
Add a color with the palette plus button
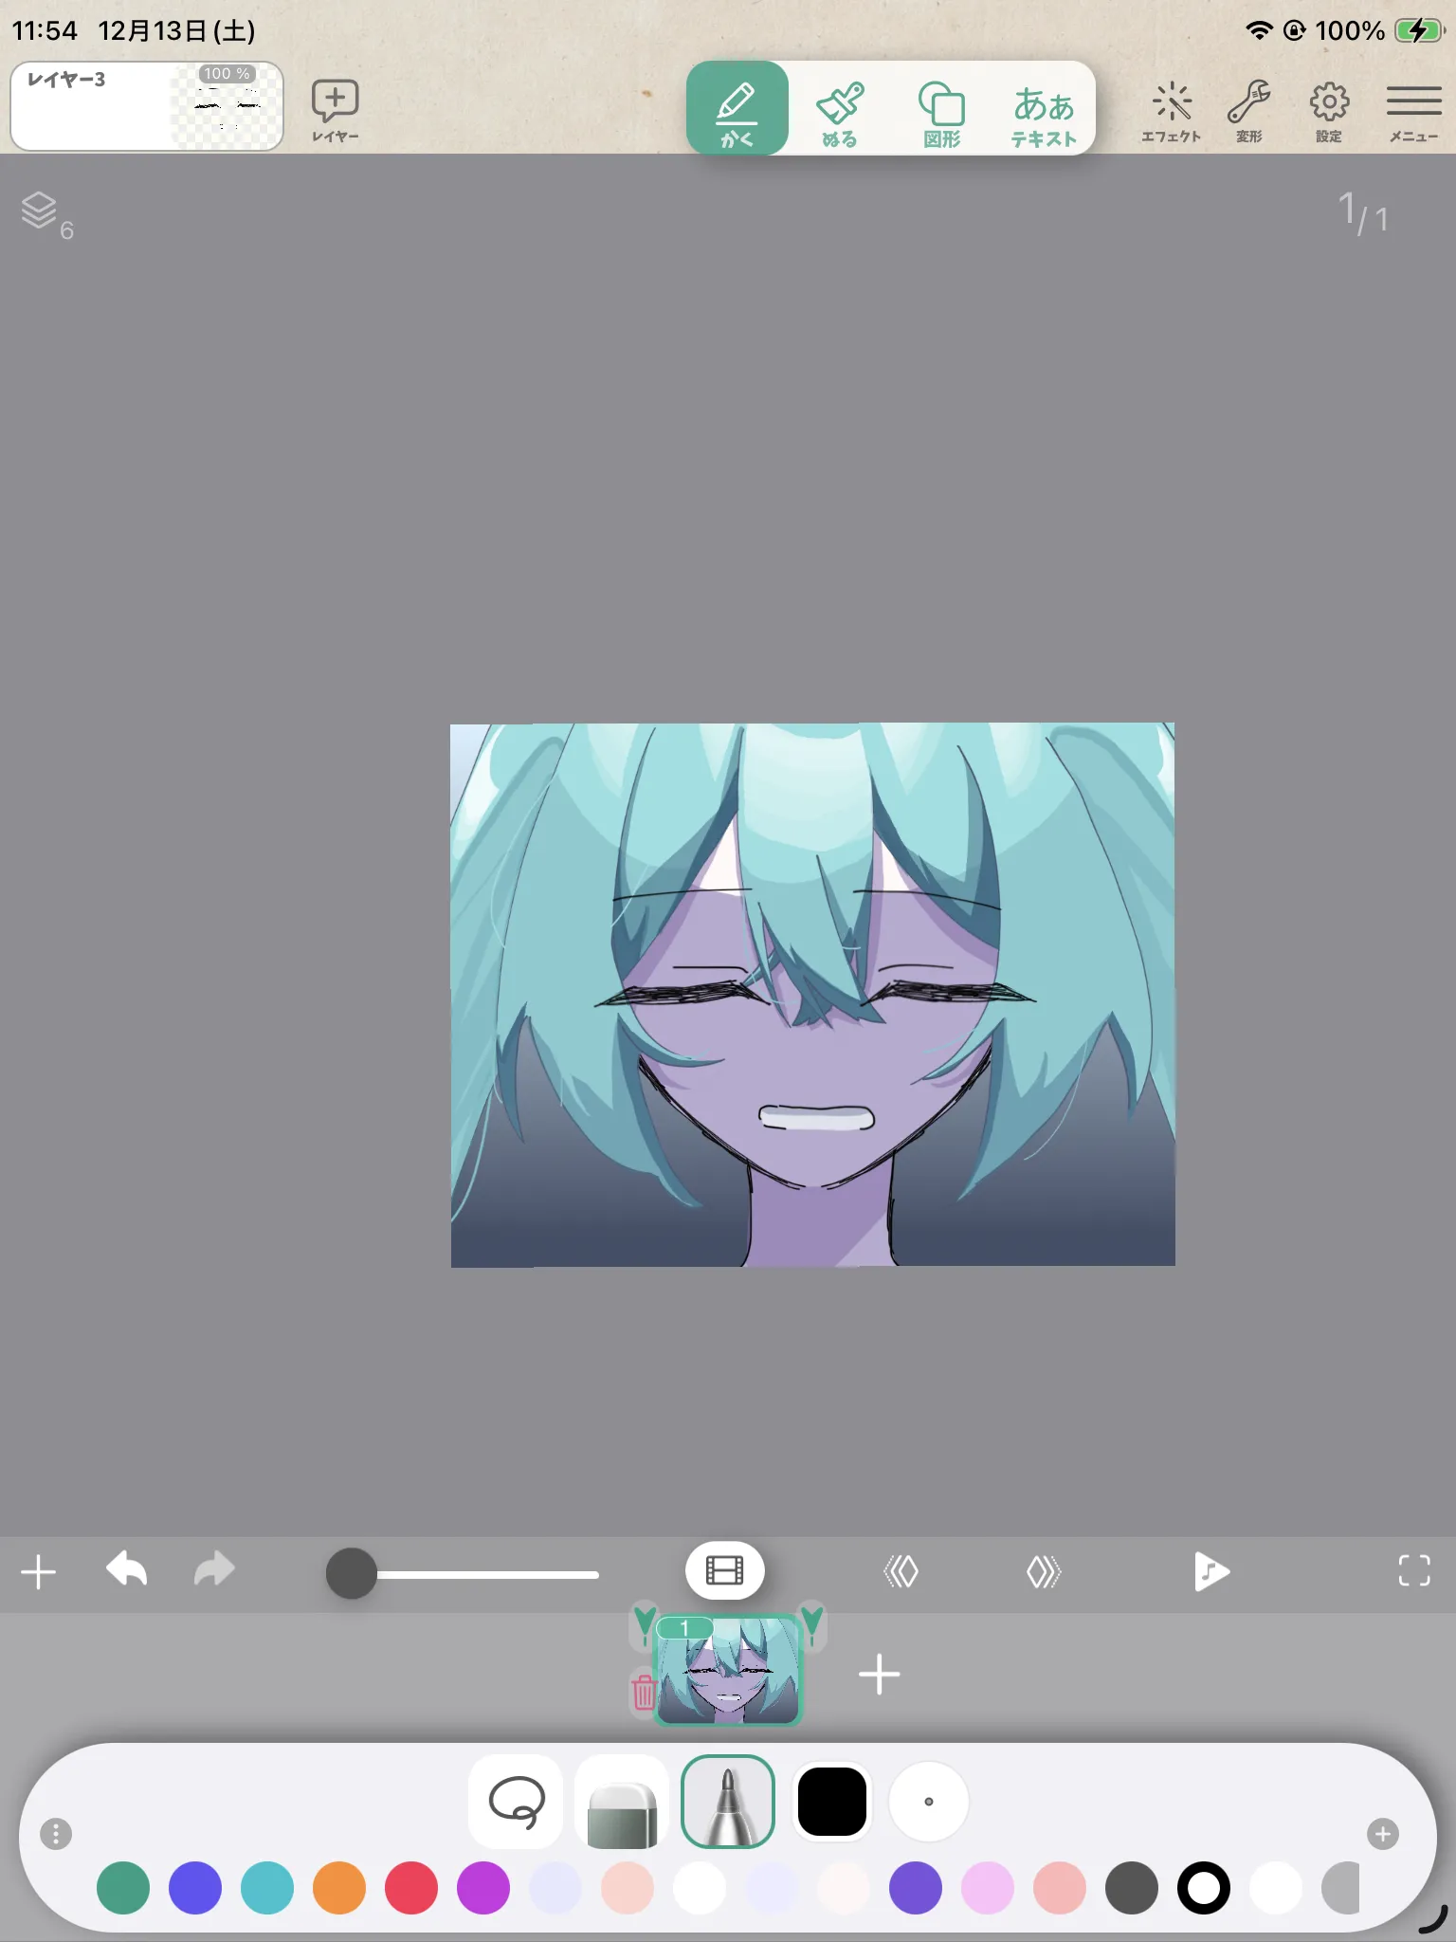click(x=1383, y=1834)
